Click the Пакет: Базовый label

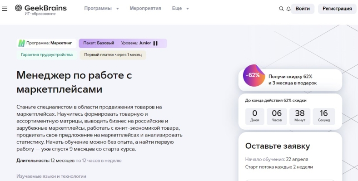pyautogui.click(x=99, y=43)
